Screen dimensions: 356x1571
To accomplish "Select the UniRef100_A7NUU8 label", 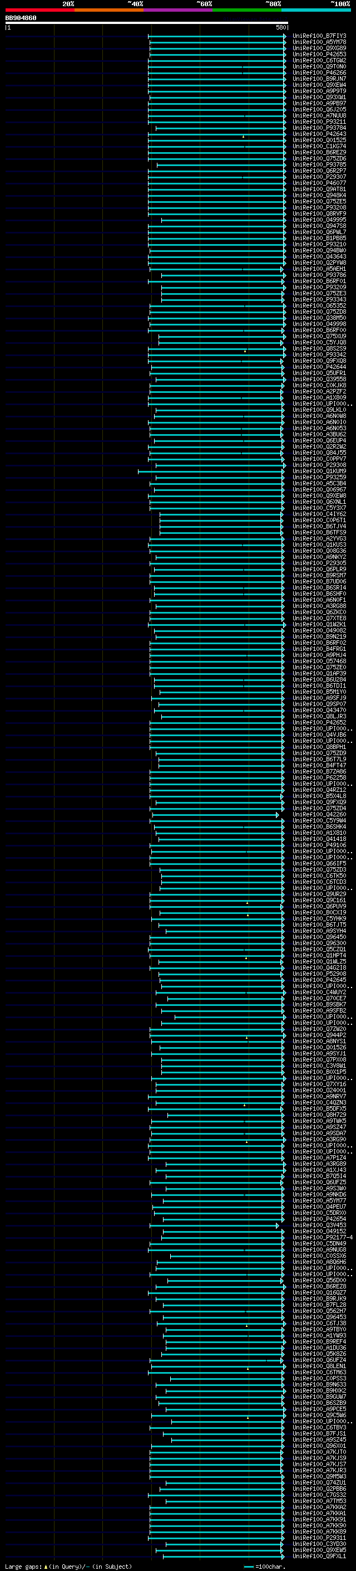I will click(x=319, y=116).
